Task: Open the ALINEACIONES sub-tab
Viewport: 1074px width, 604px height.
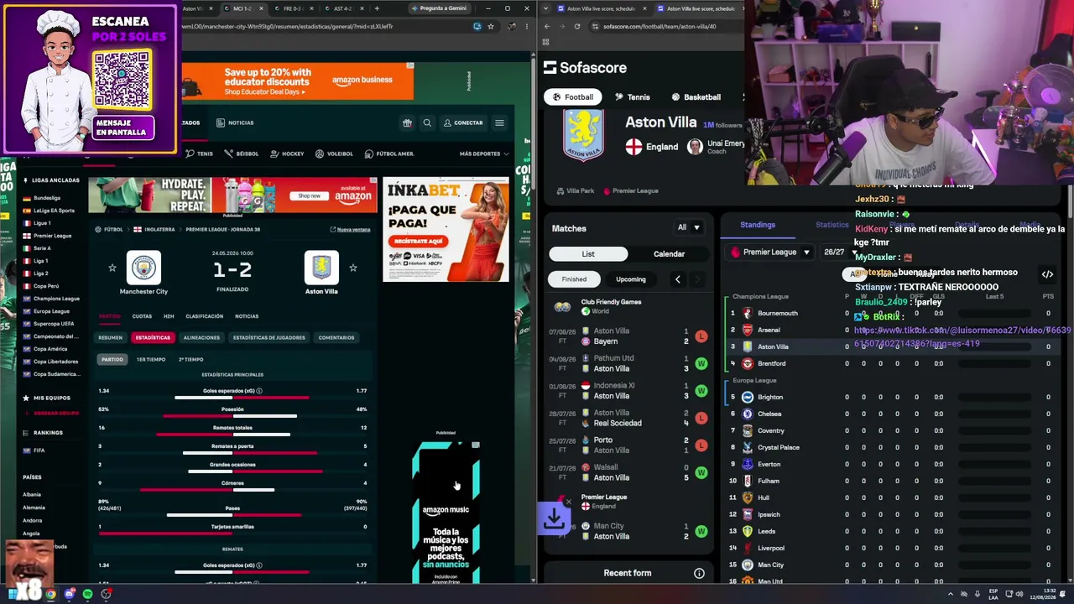Action: (x=201, y=337)
